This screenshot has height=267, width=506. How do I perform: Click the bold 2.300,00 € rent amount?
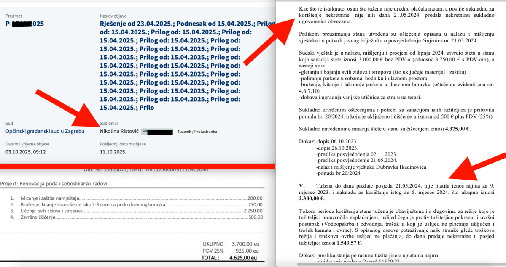(x=310, y=198)
